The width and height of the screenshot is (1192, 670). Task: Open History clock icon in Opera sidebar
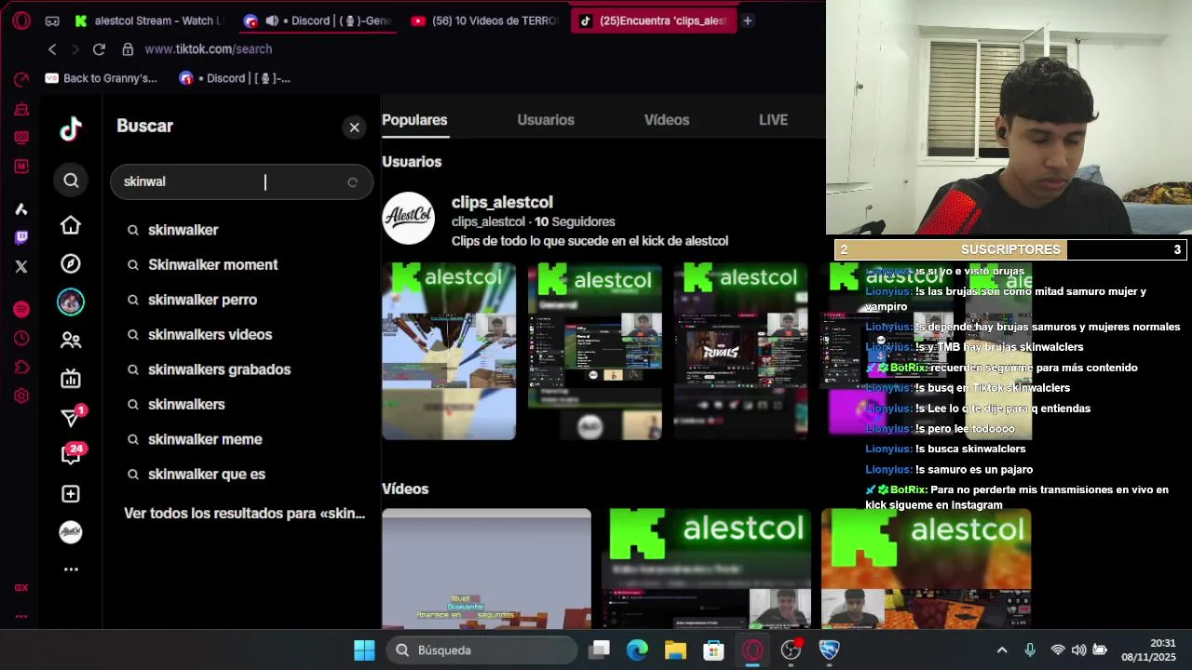coord(21,339)
